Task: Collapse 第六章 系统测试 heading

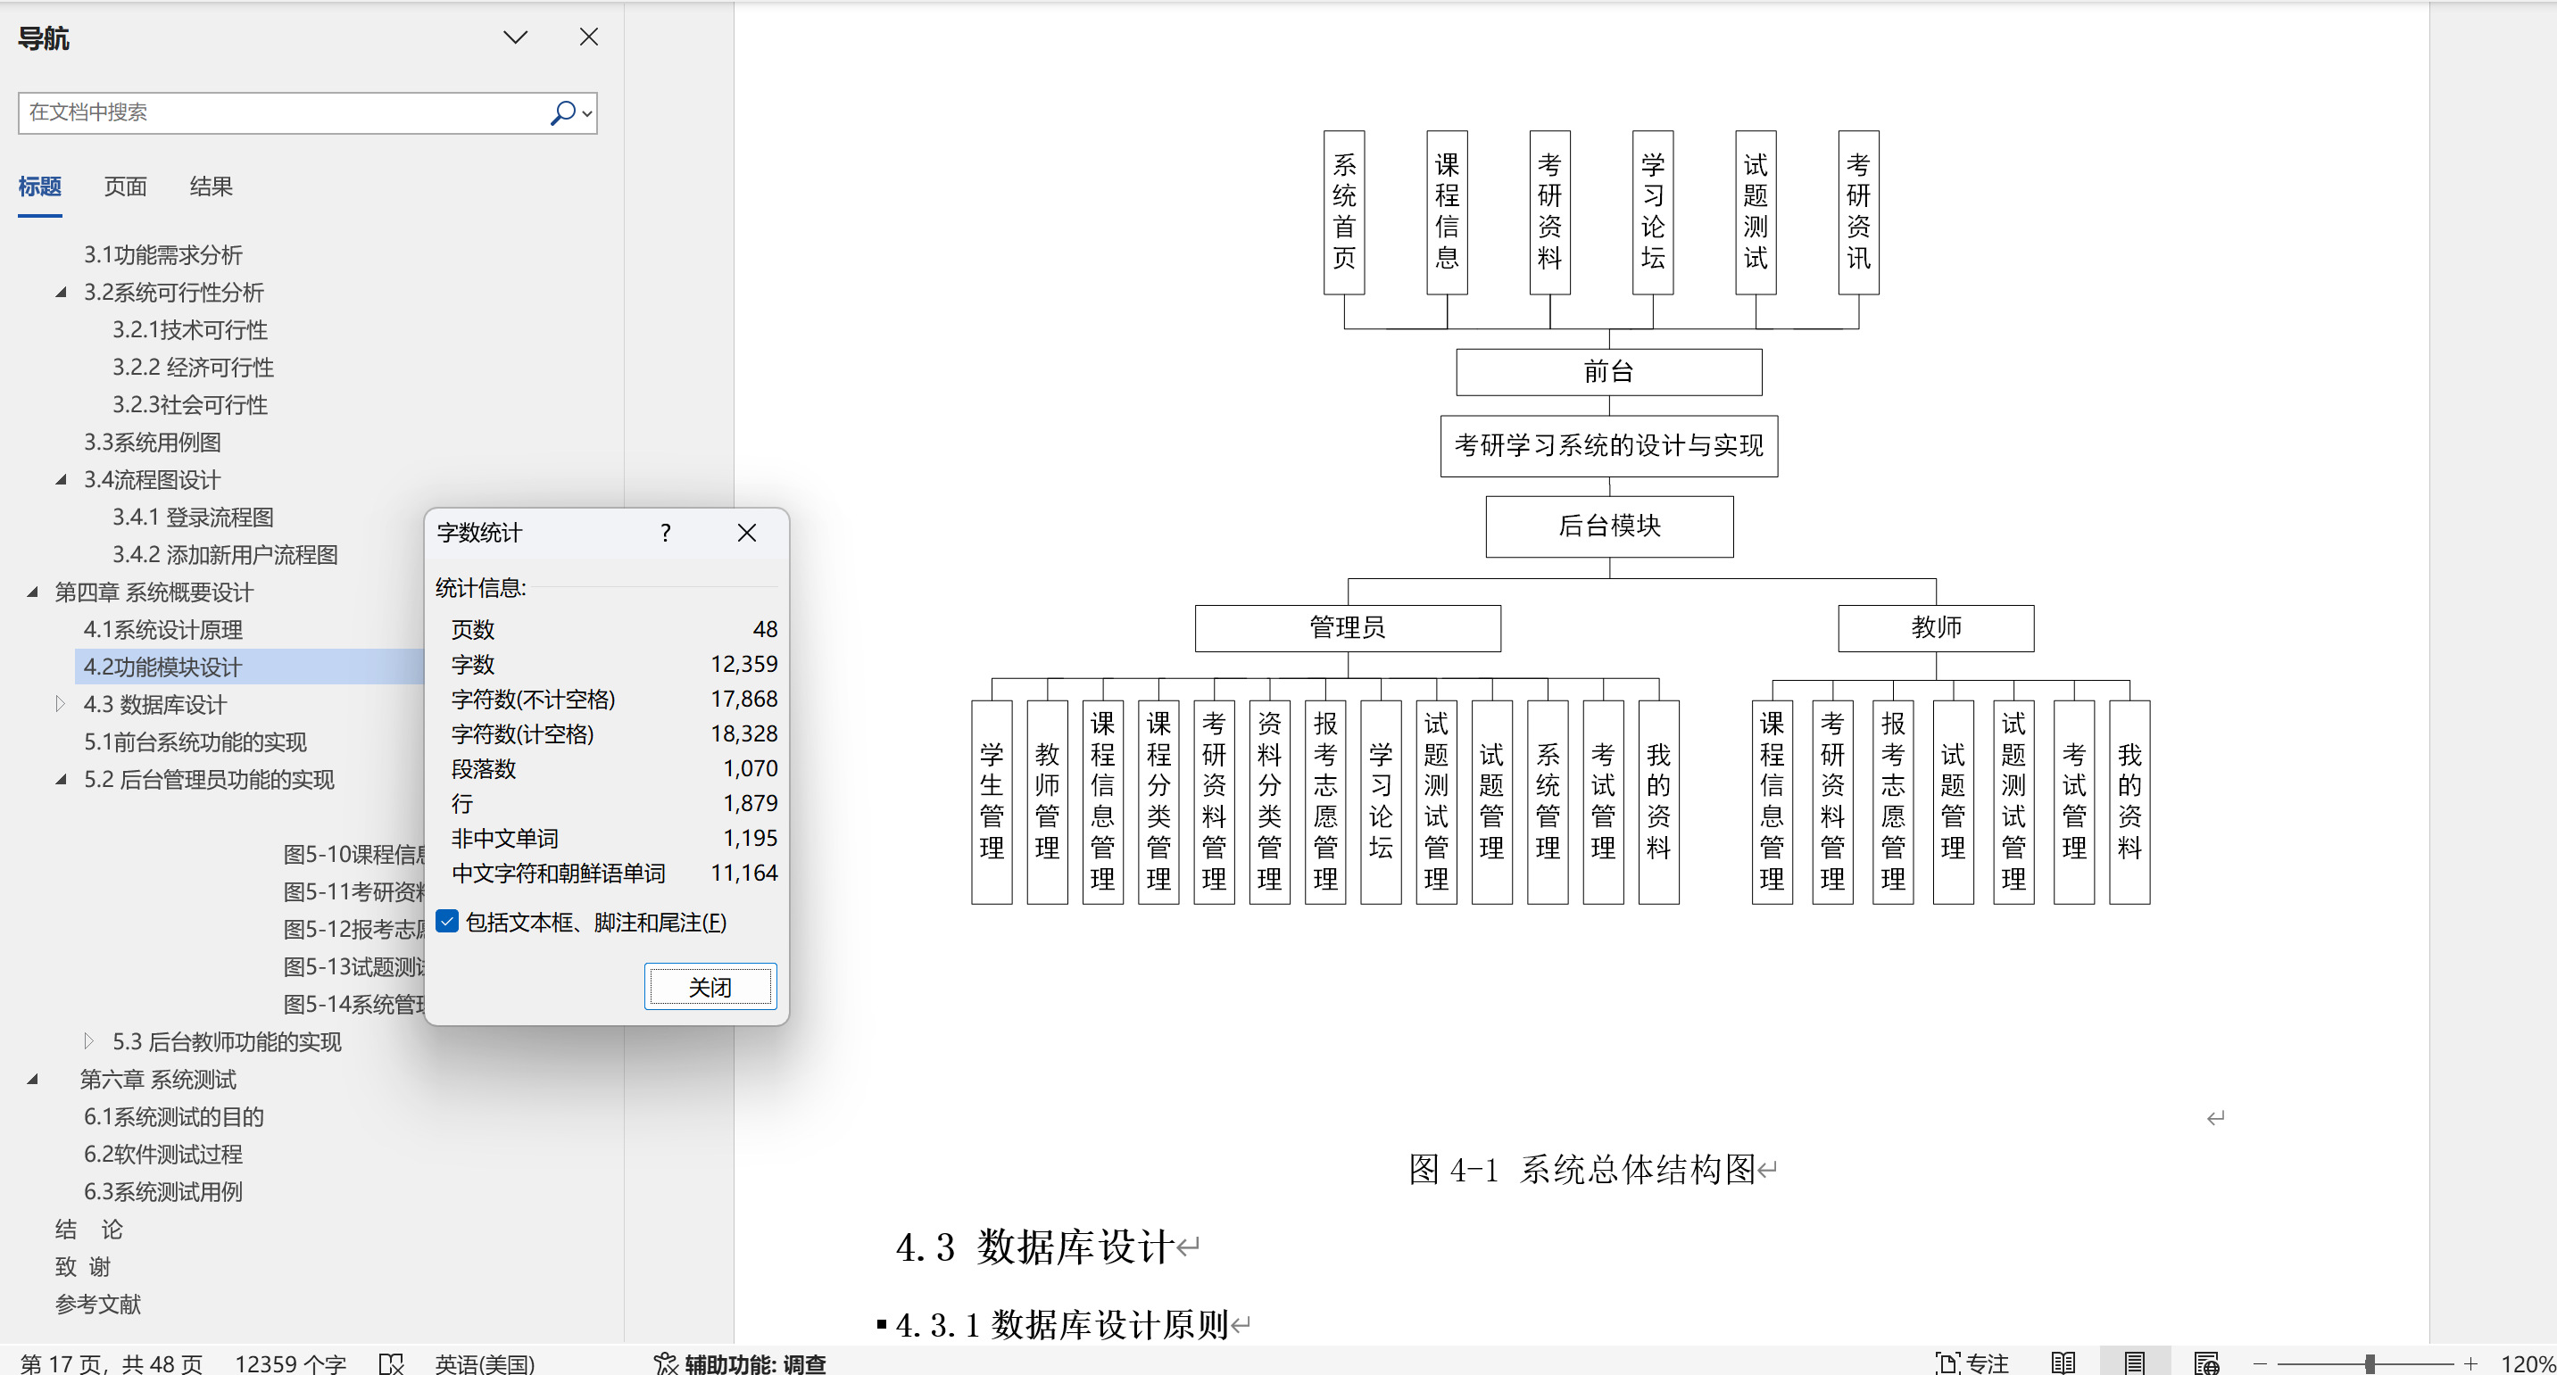Action: [x=32, y=1080]
